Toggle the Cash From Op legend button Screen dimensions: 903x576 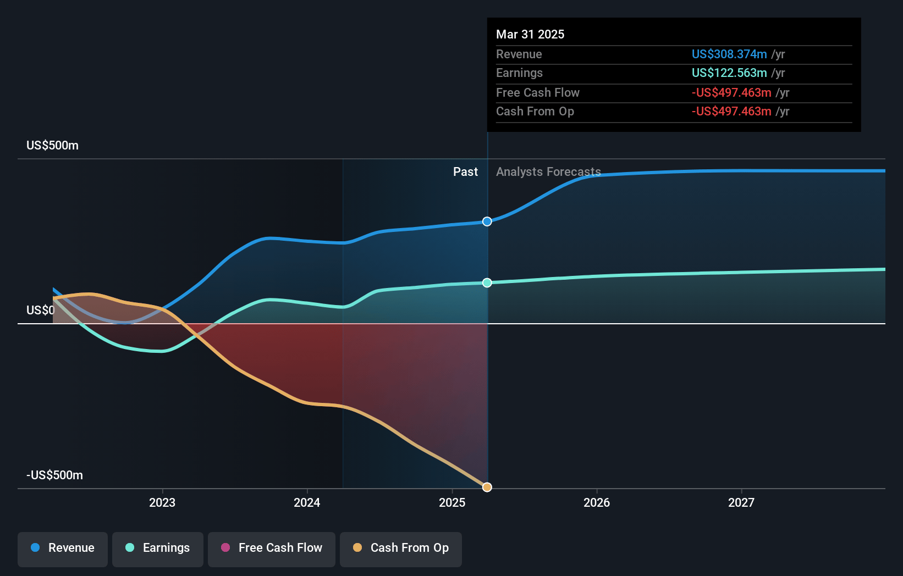(401, 549)
